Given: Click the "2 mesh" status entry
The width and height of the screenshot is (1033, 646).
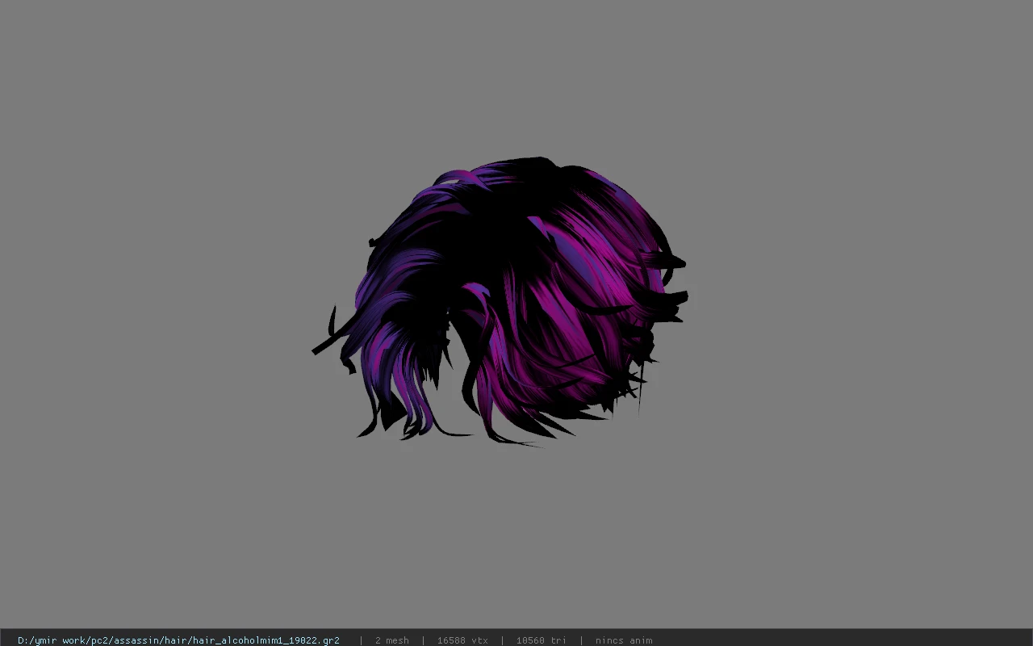Looking at the screenshot, I should [391, 640].
